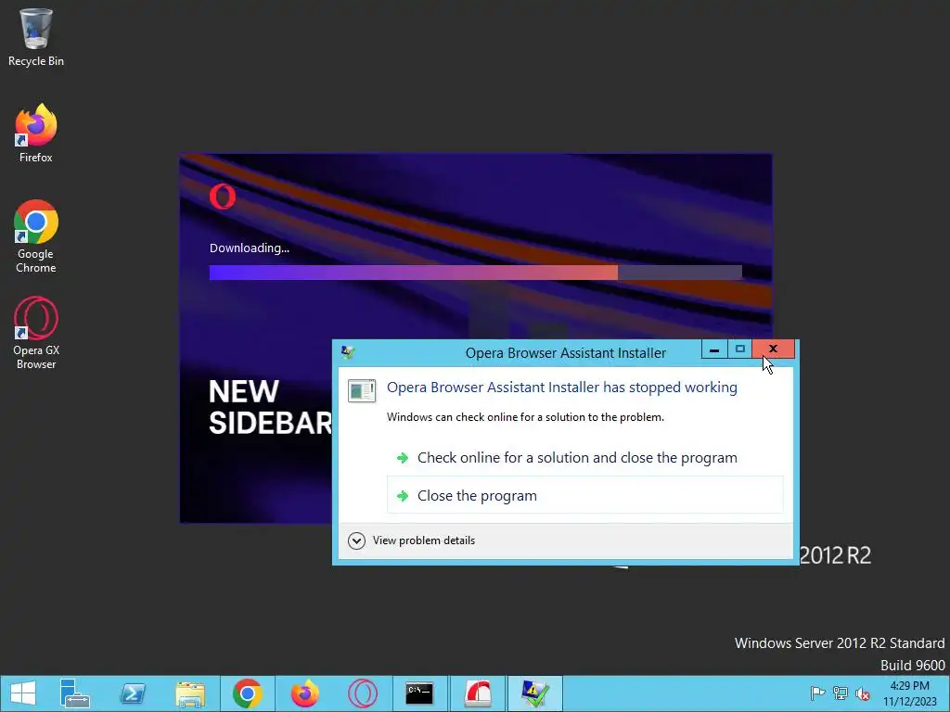Close the Opera Browser Assistant Installer dialog
This screenshot has height=712, width=950.
click(x=773, y=350)
